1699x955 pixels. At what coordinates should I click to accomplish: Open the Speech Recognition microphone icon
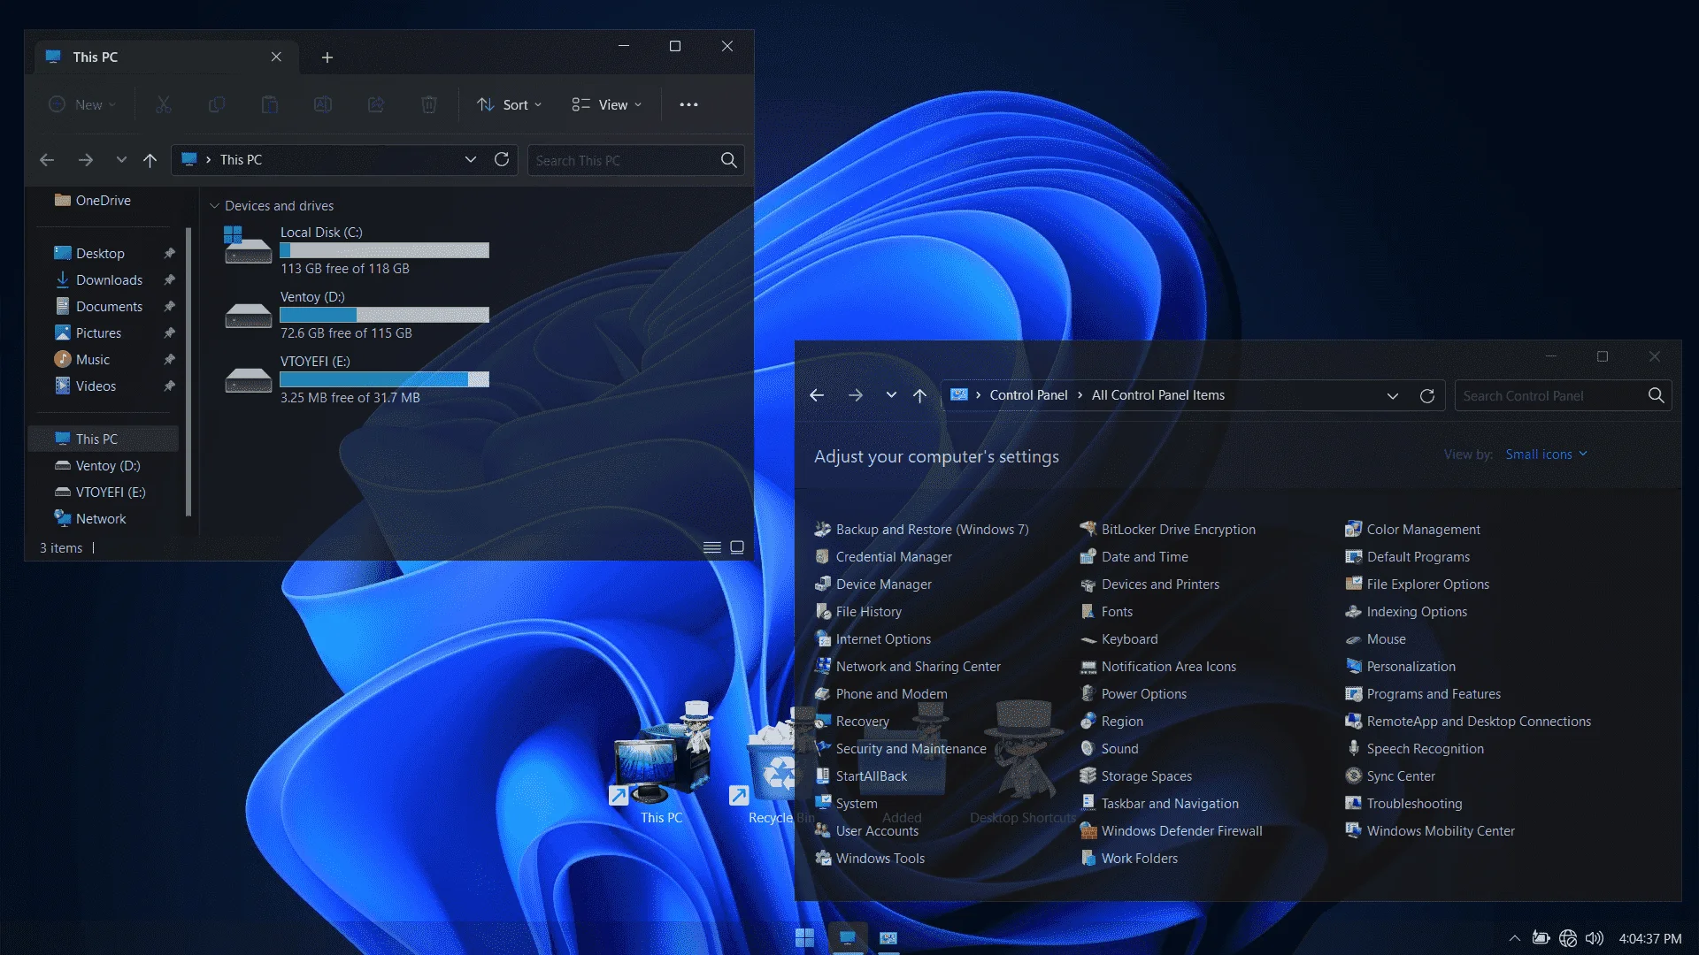[x=1354, y=749]
